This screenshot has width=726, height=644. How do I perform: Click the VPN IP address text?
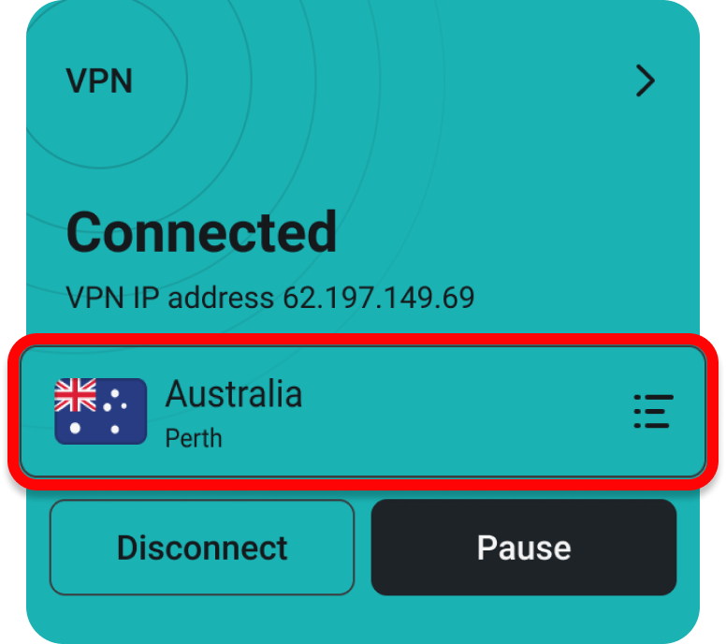click(x=270, y=297)
